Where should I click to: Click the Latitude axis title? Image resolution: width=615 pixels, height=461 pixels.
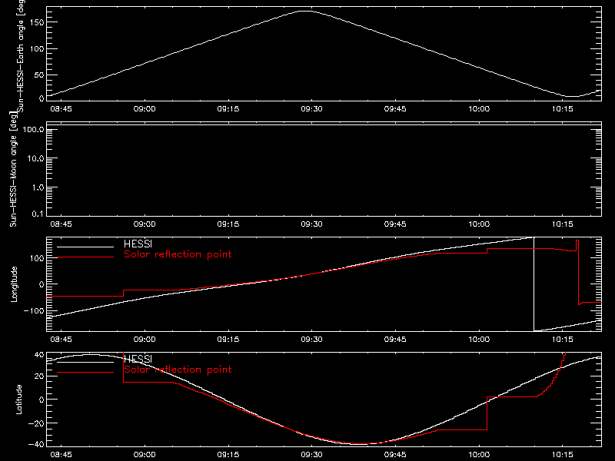18,400
